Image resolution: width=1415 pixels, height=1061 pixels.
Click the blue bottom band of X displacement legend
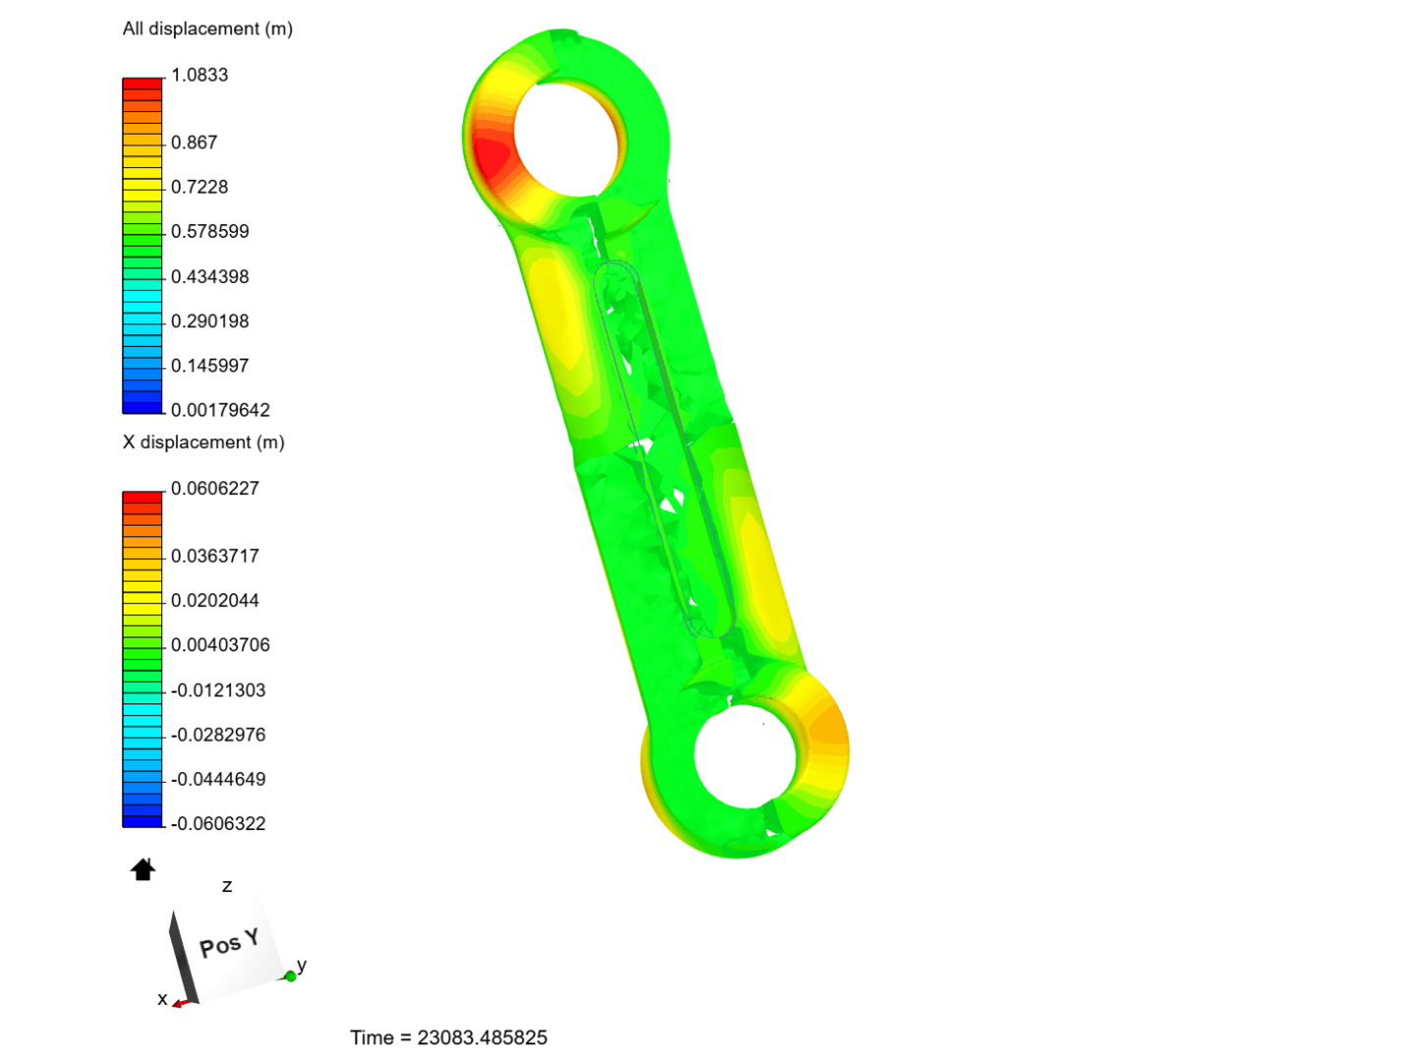pyautogui.click(x=142, y=820)
